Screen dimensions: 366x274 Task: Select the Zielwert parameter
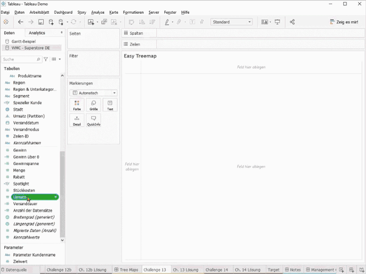20,262
